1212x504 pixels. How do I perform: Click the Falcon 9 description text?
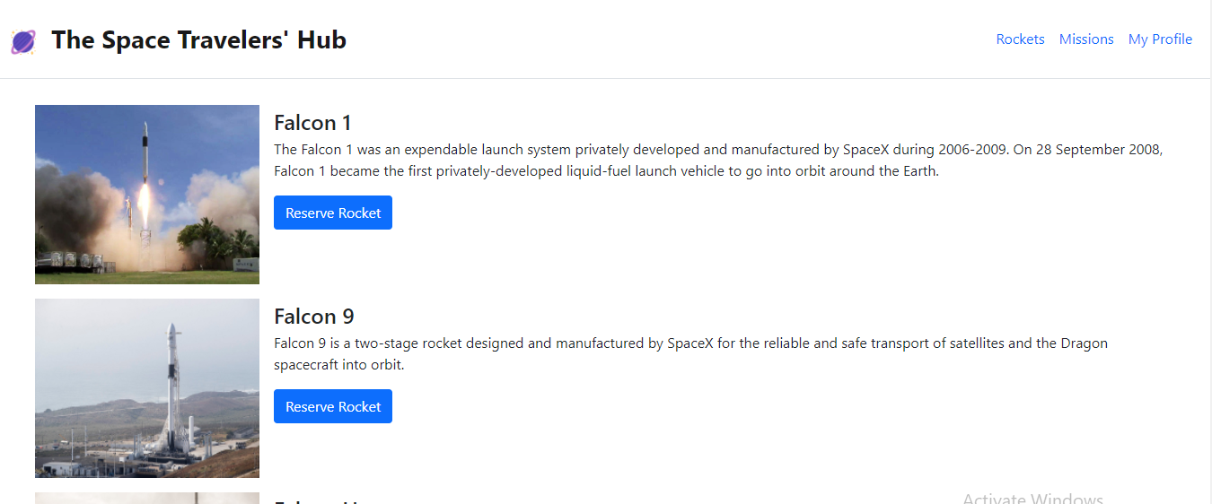(690, 354)
